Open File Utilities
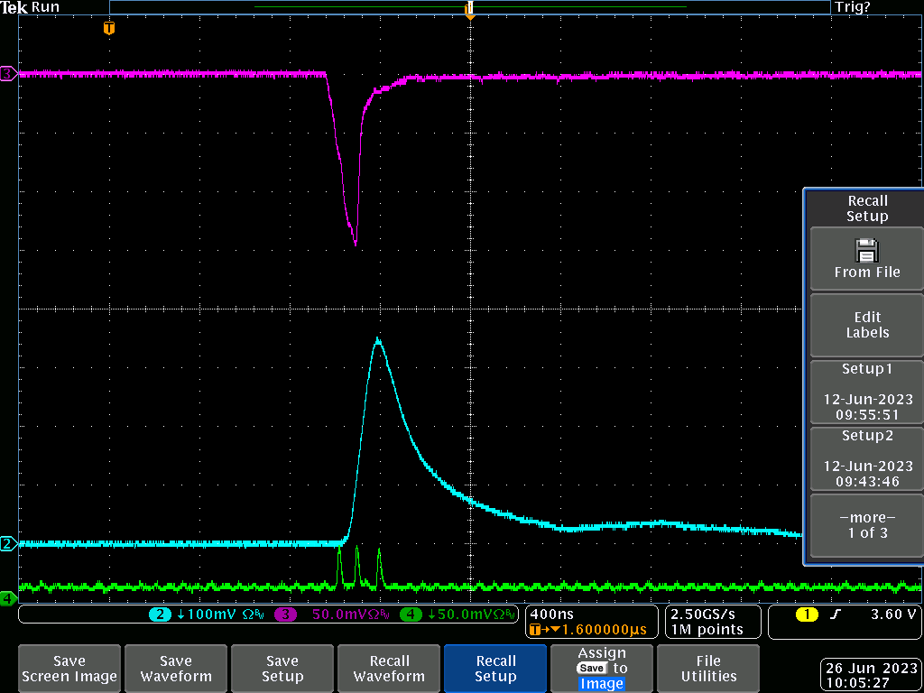The height and width of the screenshot is (693, 924). pos(708,669)
